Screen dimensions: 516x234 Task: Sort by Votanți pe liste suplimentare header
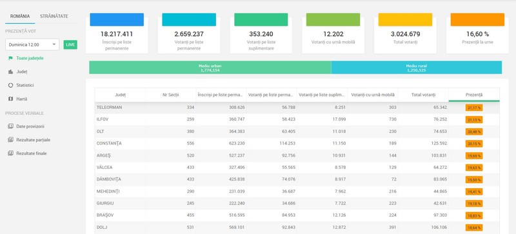[322, 95]
